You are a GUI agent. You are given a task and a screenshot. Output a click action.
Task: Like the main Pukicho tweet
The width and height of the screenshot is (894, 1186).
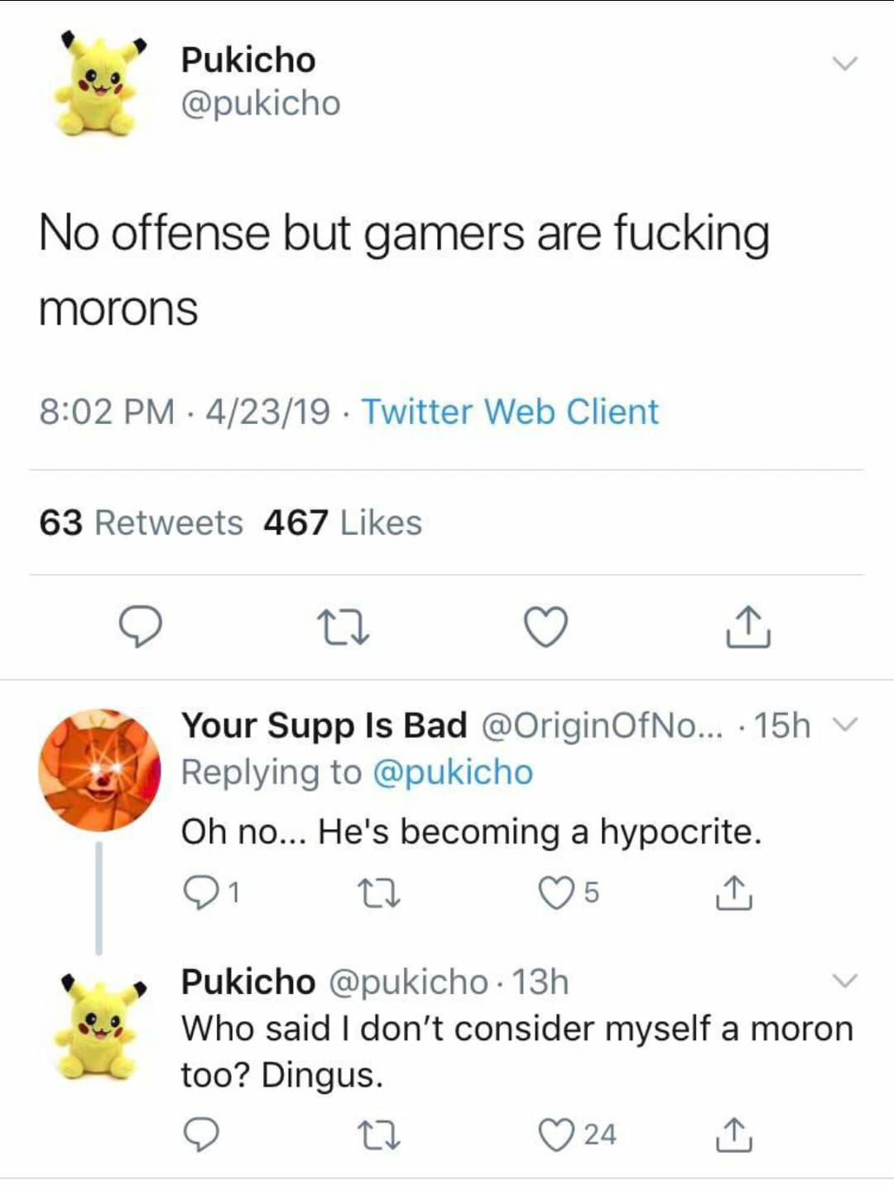pos(546,627)
